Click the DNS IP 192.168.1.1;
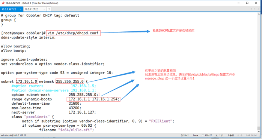Viewport: 262px width, 139px height. [x=83, y=90]
